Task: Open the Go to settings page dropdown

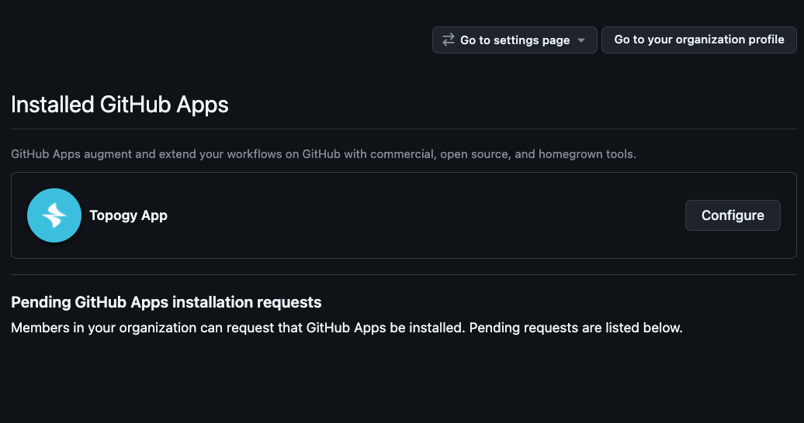Action: (x=515, y=40)
